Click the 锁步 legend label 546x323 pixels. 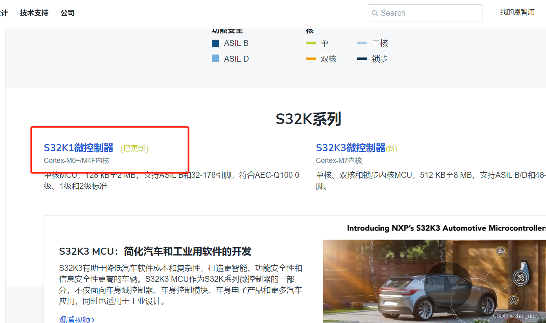point(380,59)
